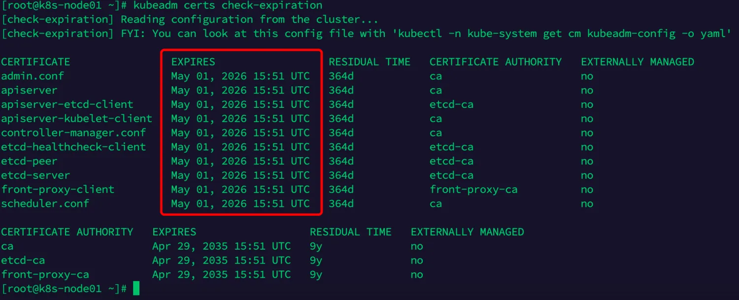
Task: Click the 'no' value in etcd-server row
Action: pyautogui.click(x=587, y=175)
